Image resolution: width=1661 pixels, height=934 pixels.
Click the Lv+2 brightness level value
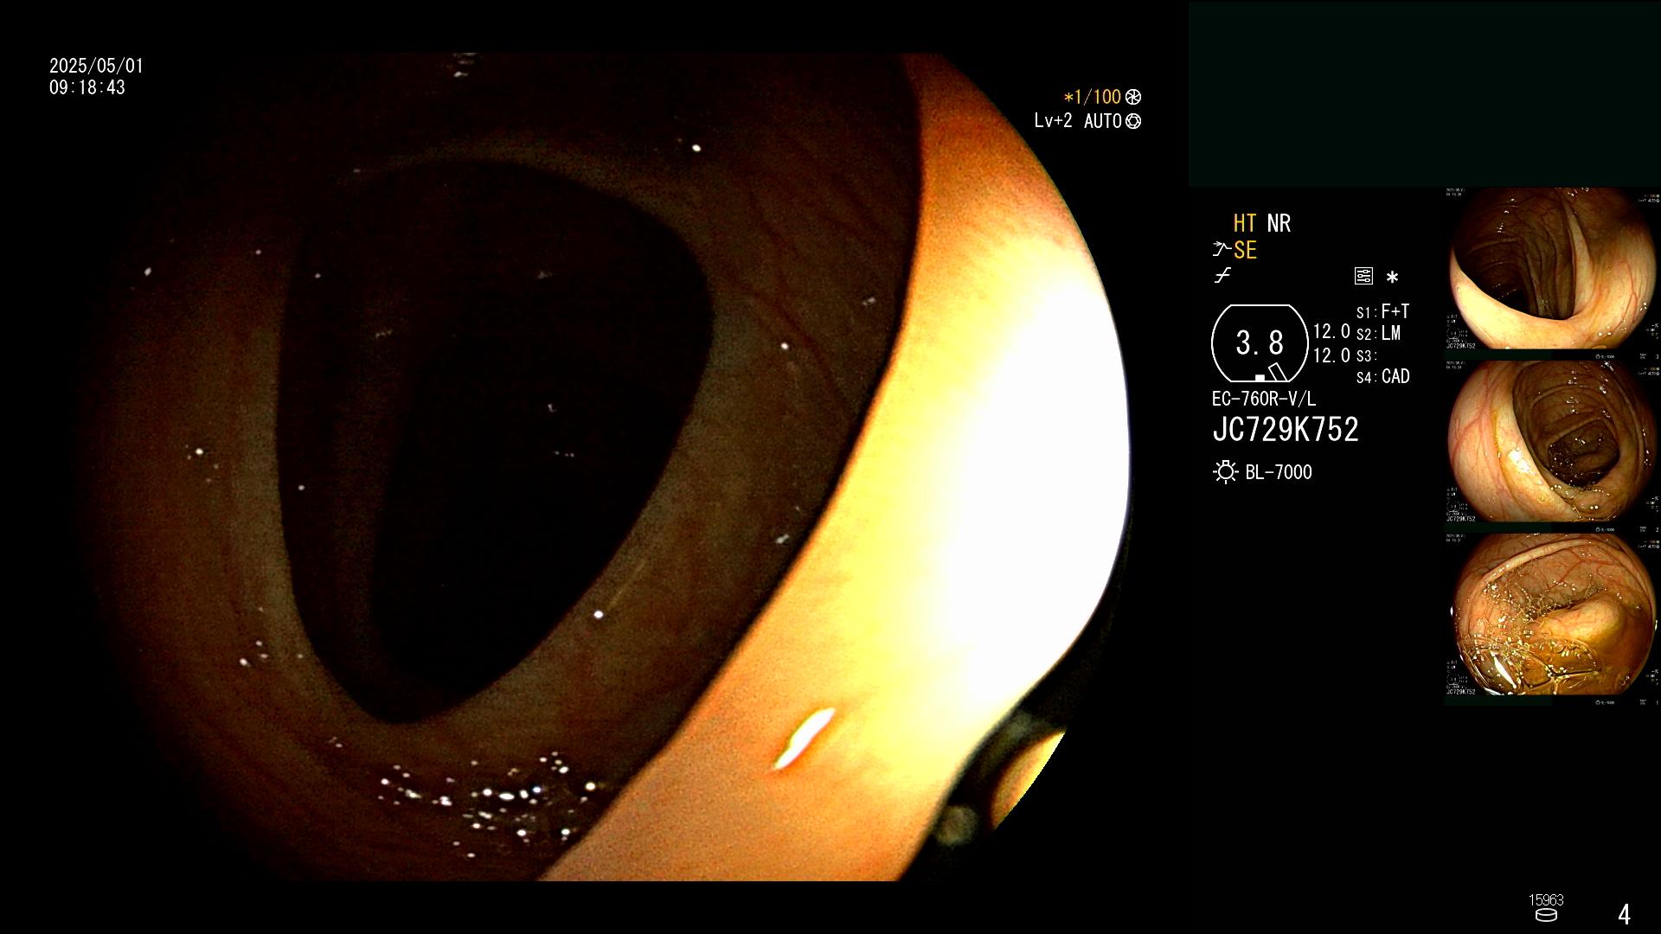1053,121
